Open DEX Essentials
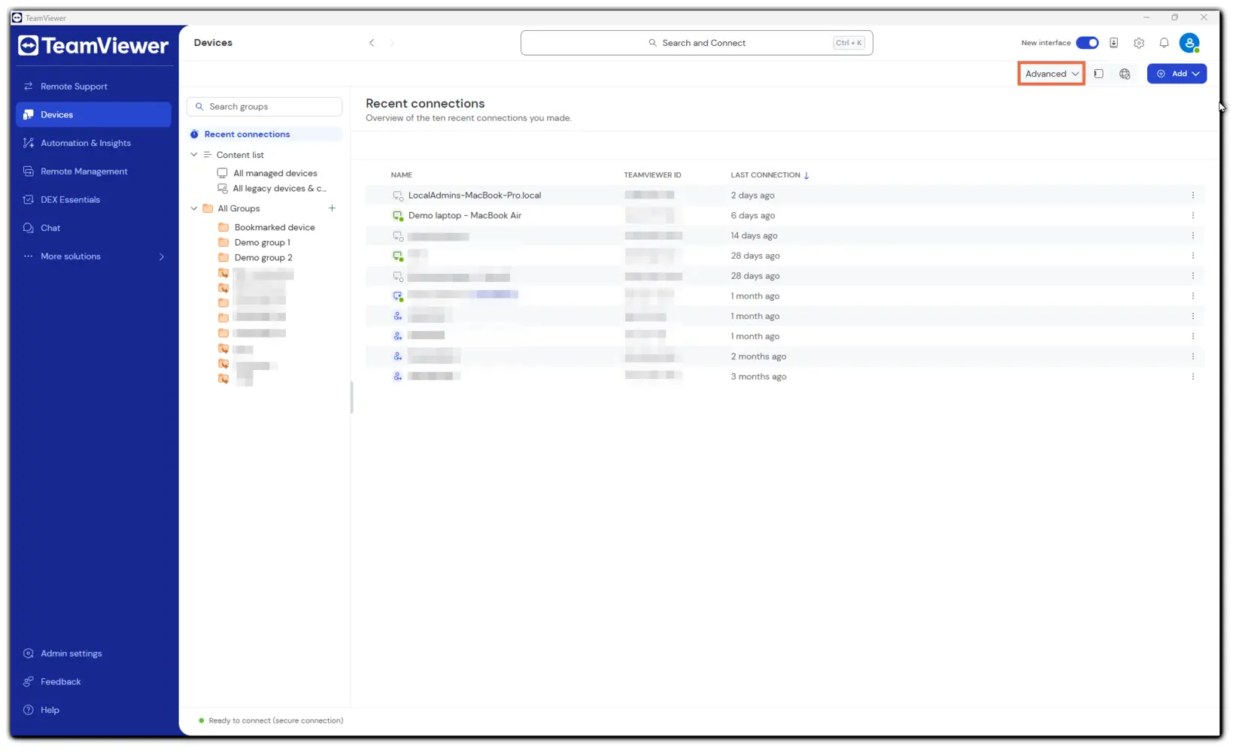This screenshot has height=752, width=1236. [x=93, y=199]
